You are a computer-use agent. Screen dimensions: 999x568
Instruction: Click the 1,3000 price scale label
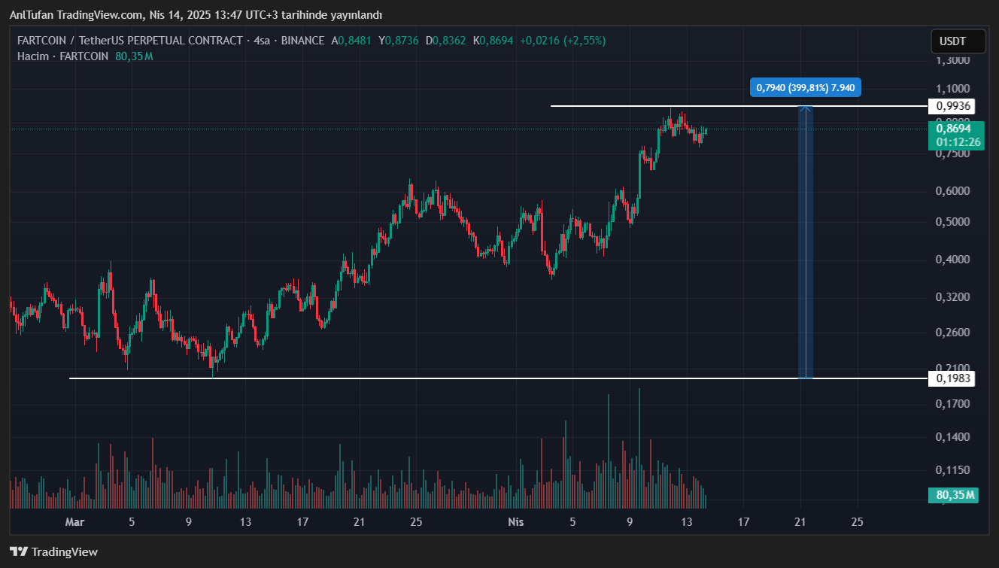pyautogui.click(x=952, y=60)
